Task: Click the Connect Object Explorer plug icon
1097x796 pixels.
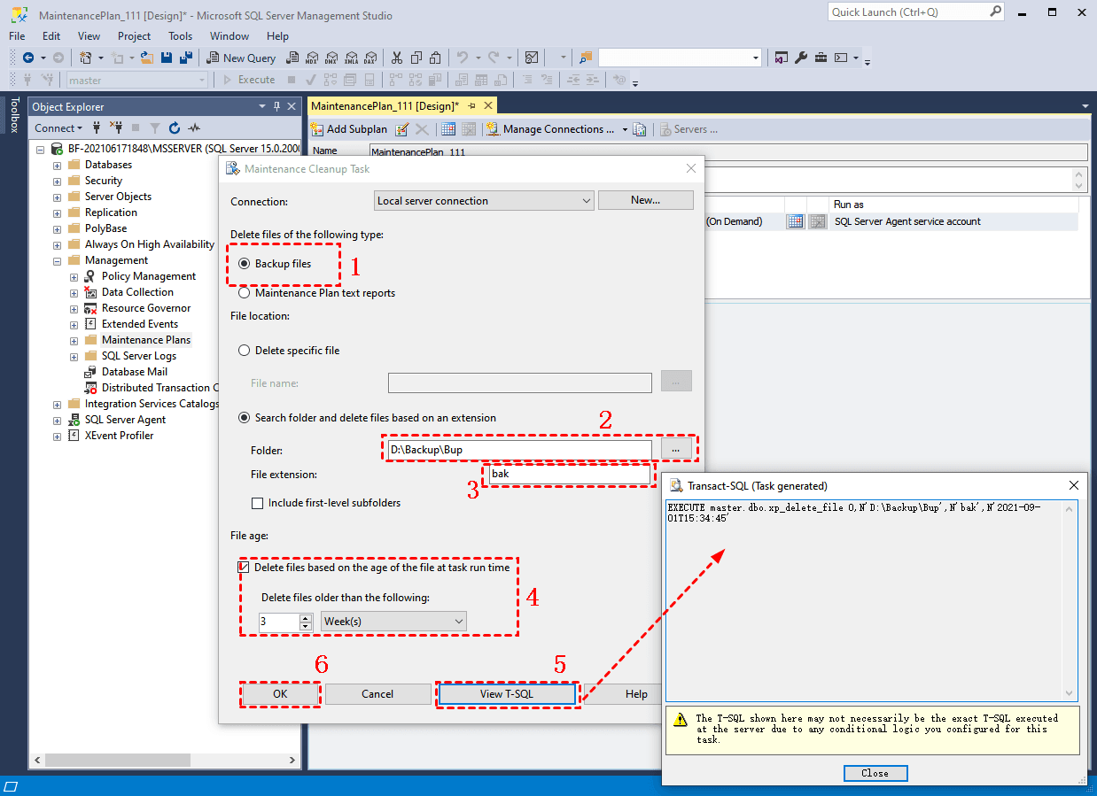Action: point(97,128)
